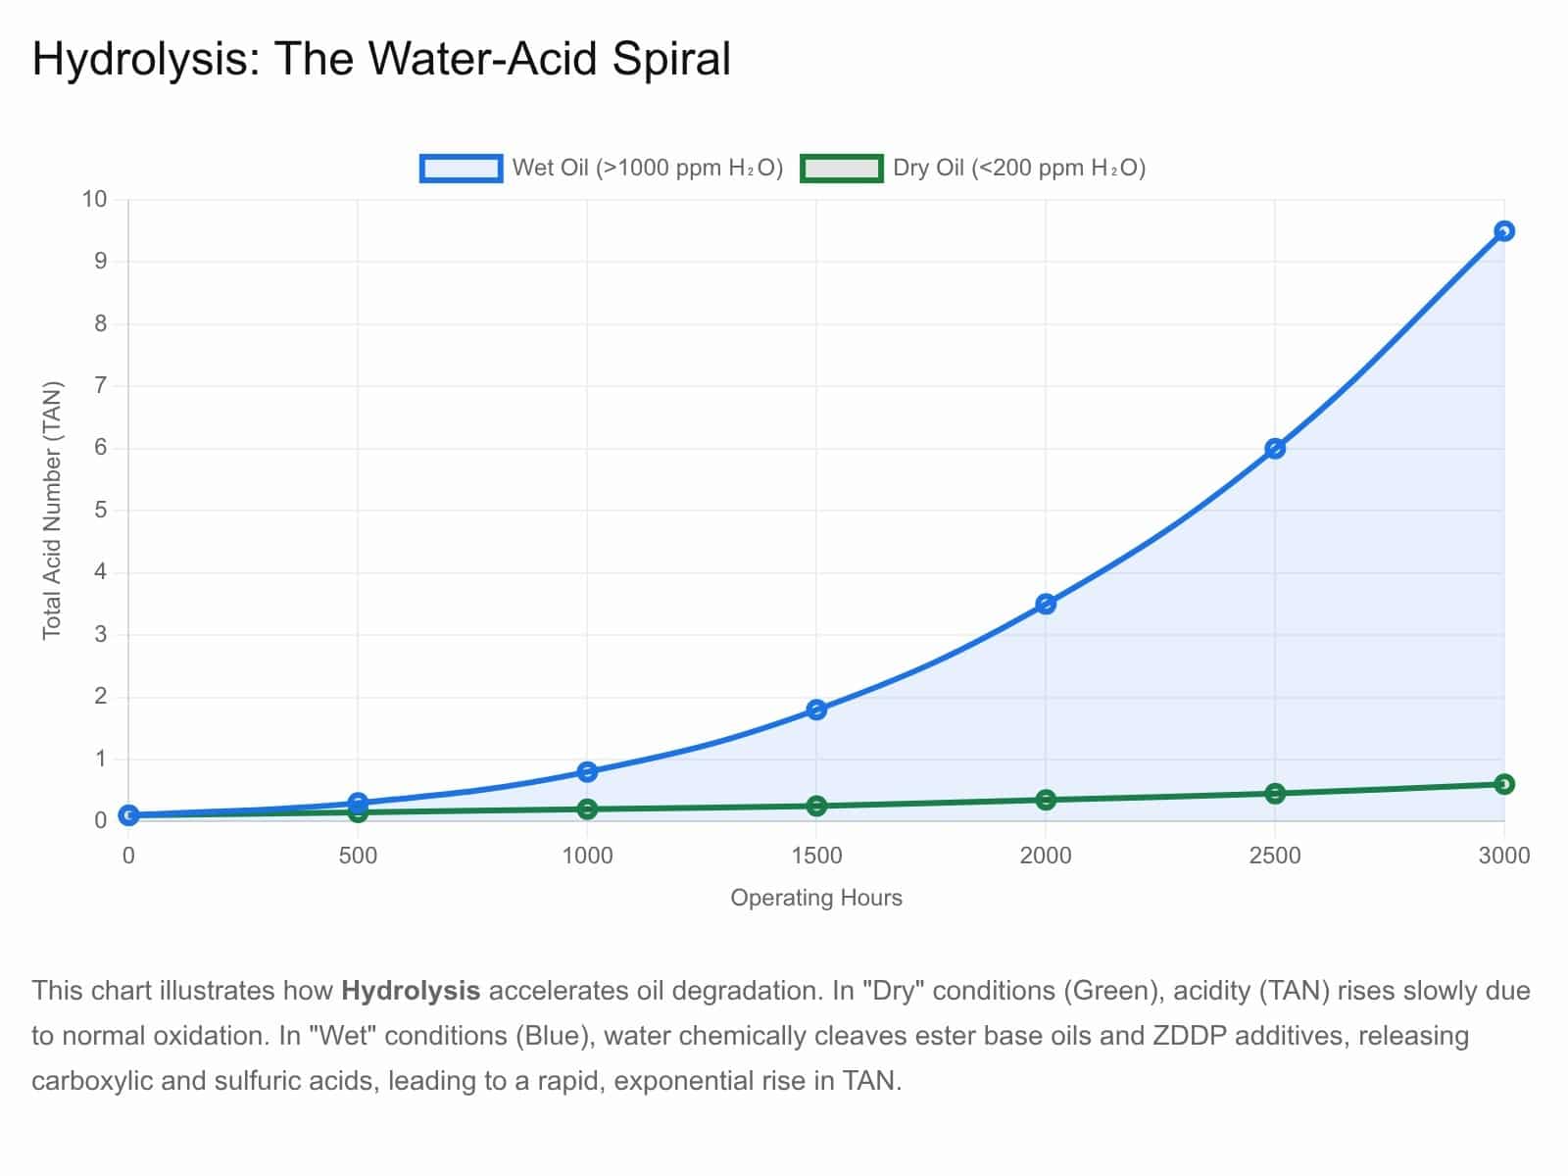Click Wet Oil data point at 1000 hours

[587, 771]
